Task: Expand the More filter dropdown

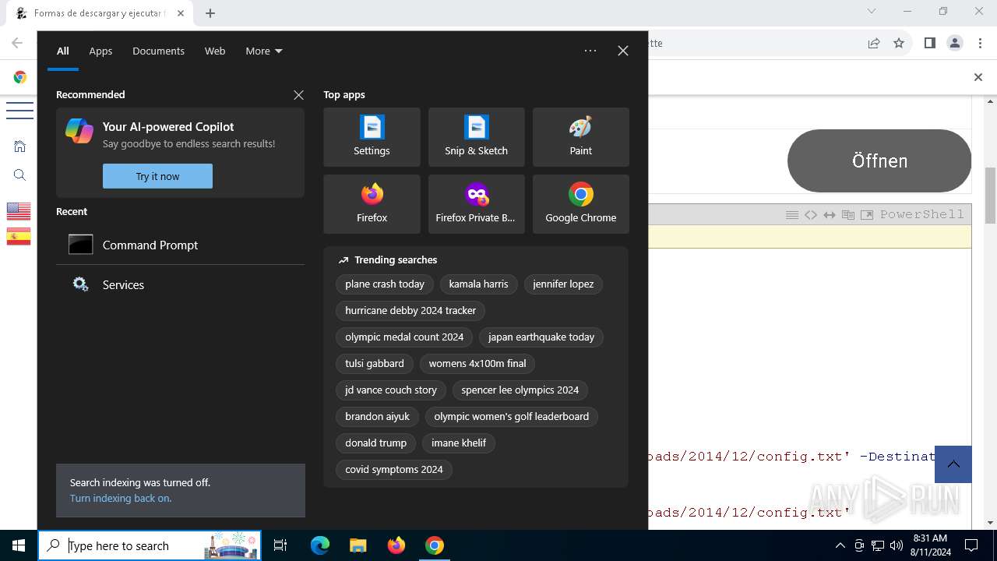Action: pos(264,51)
